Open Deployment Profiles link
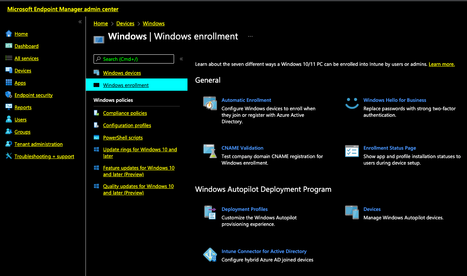This screenshot has height=276, width=467. [x=245, y=209]
